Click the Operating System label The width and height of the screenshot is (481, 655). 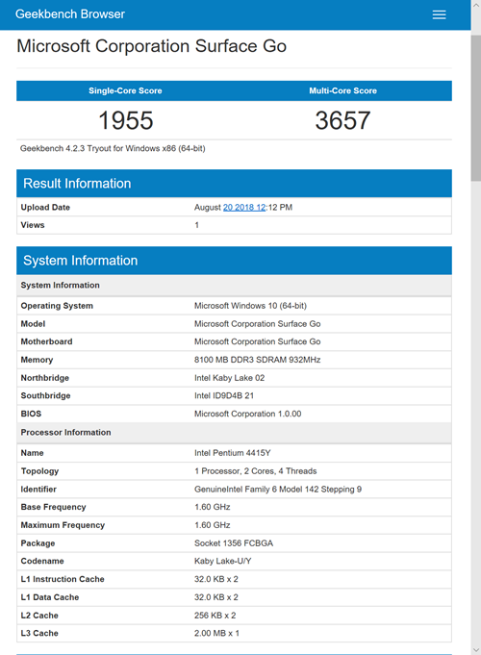pyautogui.click(x=57, y=306)
